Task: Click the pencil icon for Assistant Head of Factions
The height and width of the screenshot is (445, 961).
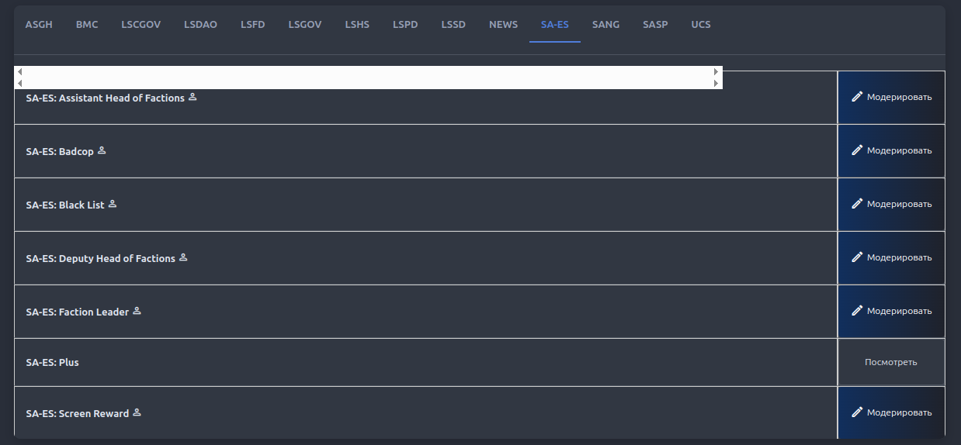Action: [x=857, y=97]
